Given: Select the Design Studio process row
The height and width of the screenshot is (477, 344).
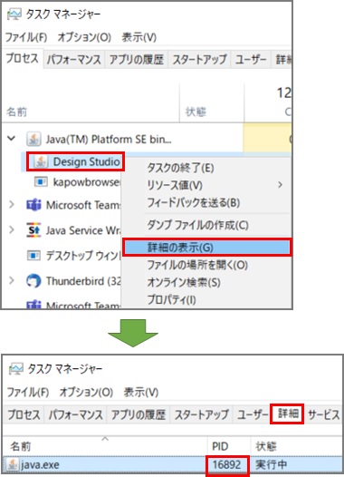Looking at the screenshot, I should pyautogui.click(x=75, y=161).
